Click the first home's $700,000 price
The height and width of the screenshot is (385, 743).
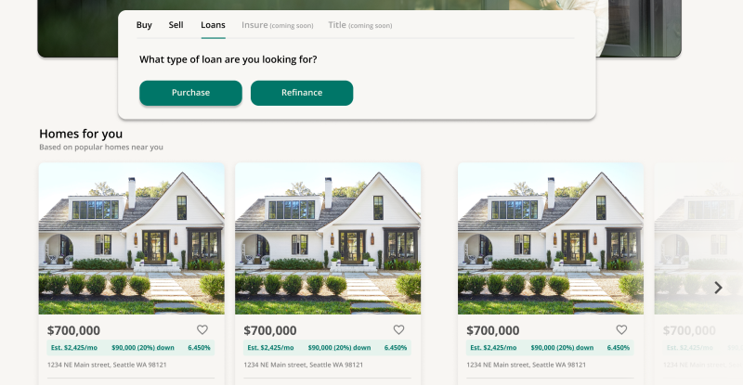[74, 330]
